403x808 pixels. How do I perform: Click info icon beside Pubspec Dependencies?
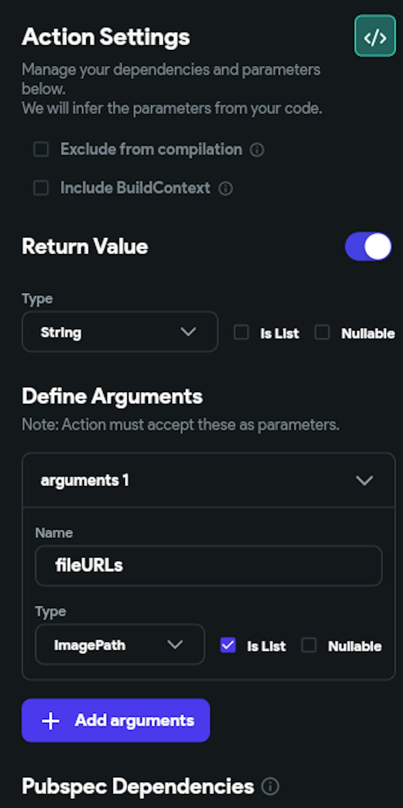click(270, 786)
